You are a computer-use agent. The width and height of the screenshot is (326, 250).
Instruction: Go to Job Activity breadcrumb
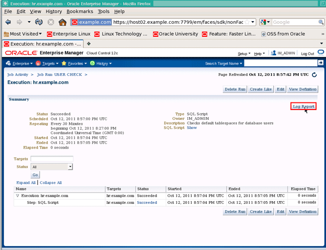(x=18, y=74)
